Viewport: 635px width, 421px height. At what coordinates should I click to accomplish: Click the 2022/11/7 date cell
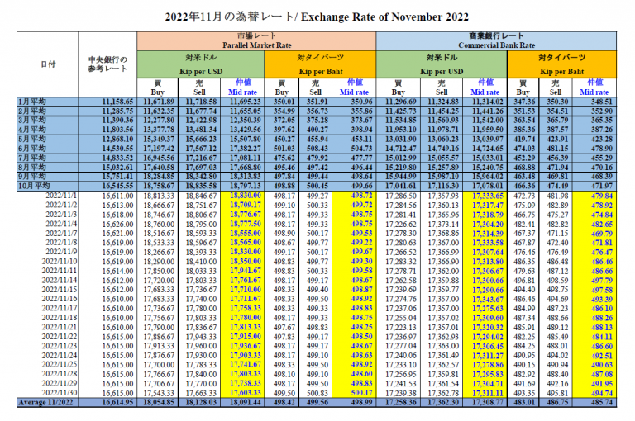(61, 234)
